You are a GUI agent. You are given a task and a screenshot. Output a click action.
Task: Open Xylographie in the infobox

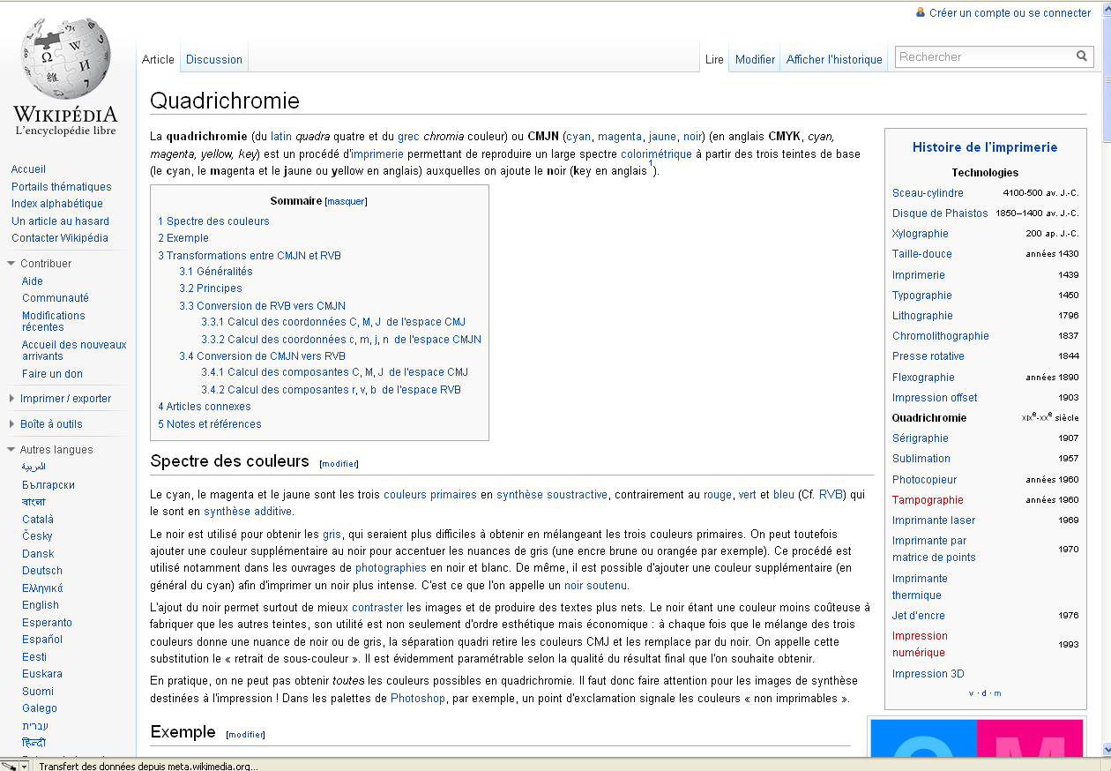tap(921, 234)
